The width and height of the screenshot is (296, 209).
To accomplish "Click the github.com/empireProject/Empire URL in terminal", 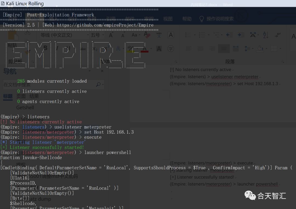I will click(x=105, y=25).
